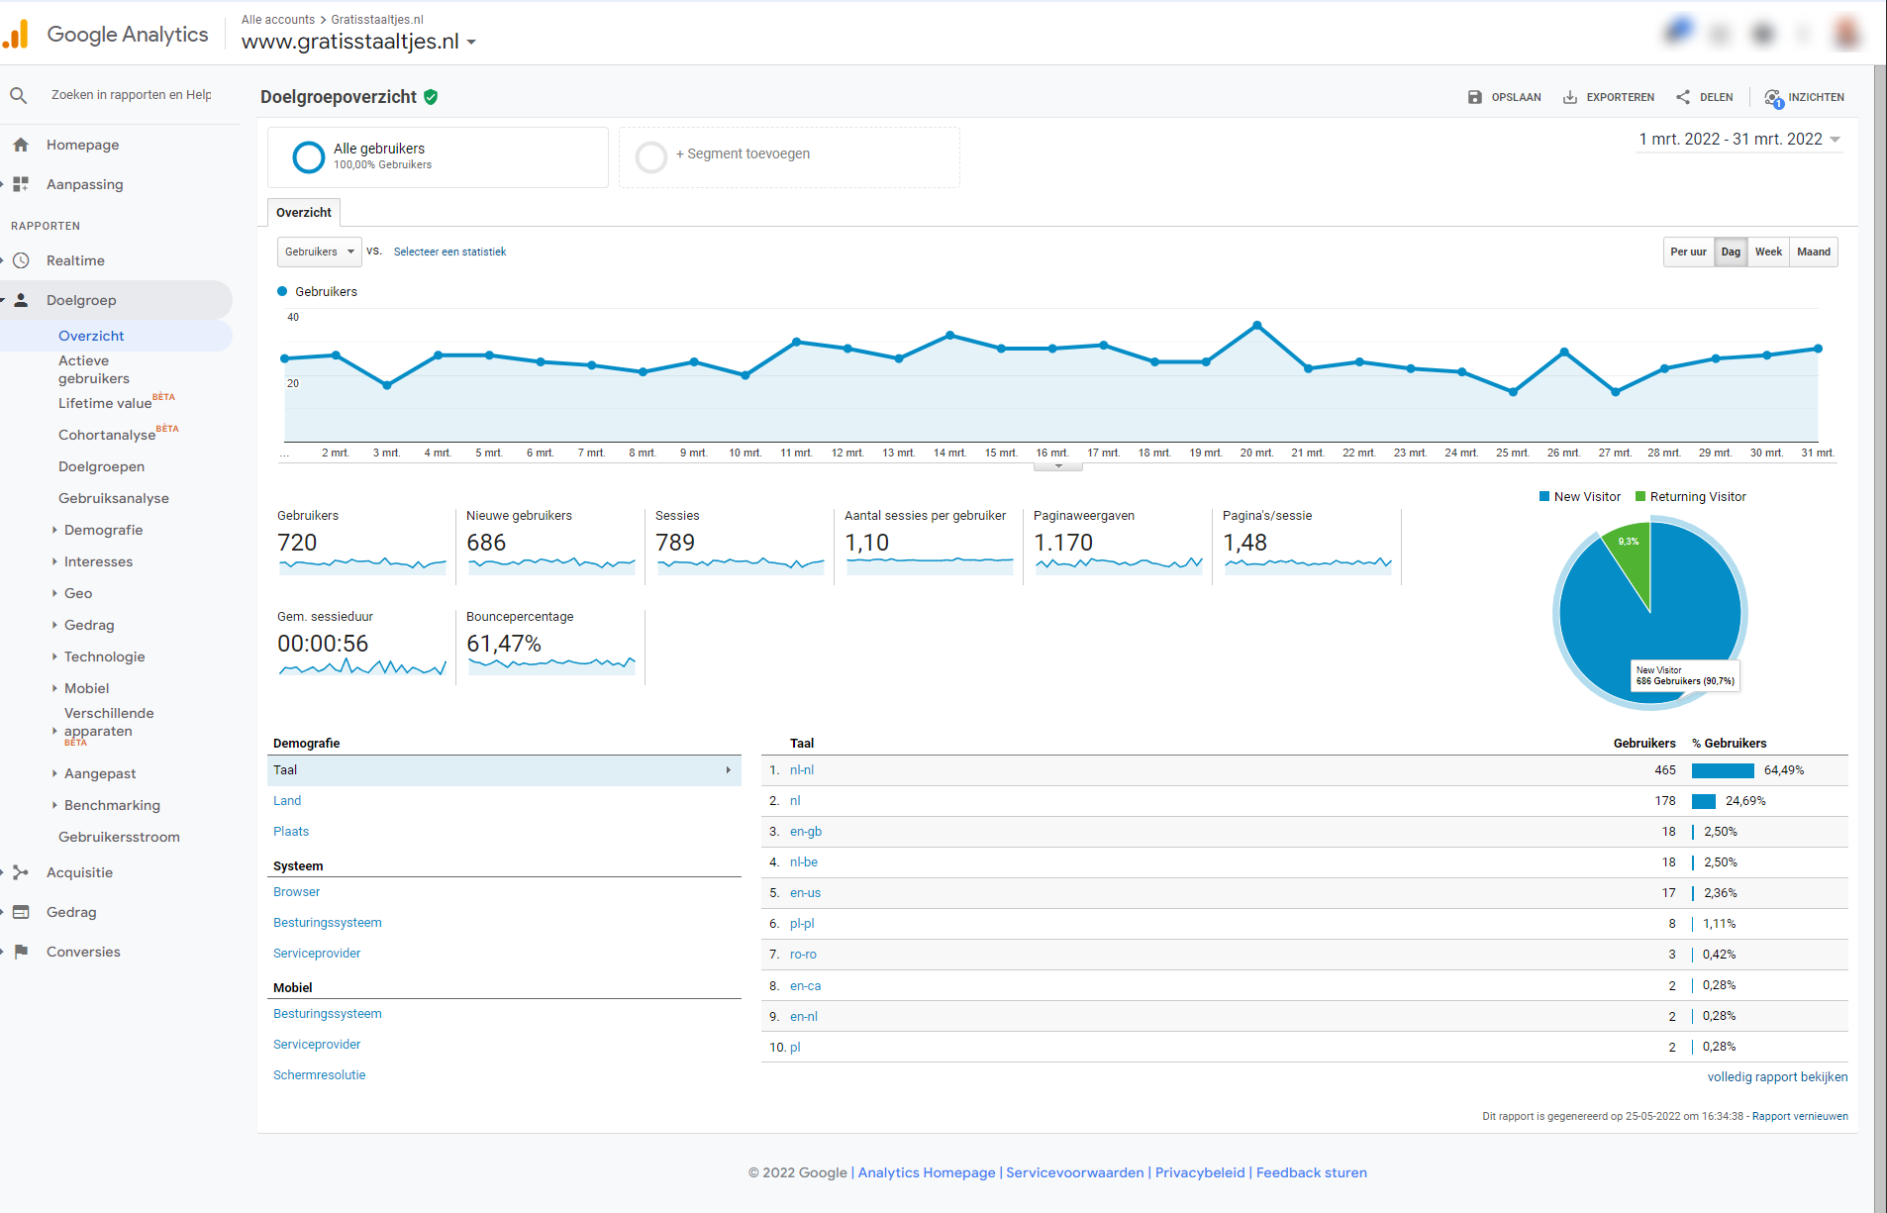This screenshot has width=1887, height=1213.
Task: Switch chart granularity to Dag
Action: tap(1731, 252)
